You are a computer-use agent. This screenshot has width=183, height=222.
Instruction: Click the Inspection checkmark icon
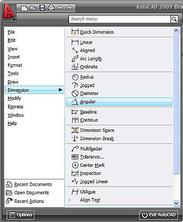(75, 173)
